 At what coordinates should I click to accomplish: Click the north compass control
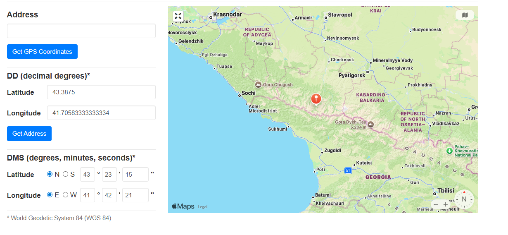coord(464,199)
